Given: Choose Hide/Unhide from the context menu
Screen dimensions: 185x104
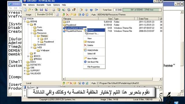Looking at the screenshot, I should 94,50.
